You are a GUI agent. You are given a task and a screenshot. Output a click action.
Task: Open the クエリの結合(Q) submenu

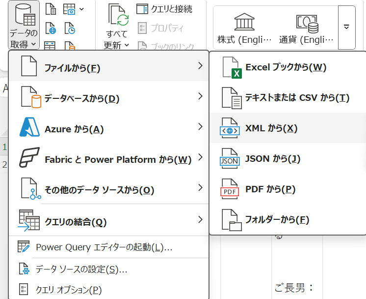tap(108, 220)
